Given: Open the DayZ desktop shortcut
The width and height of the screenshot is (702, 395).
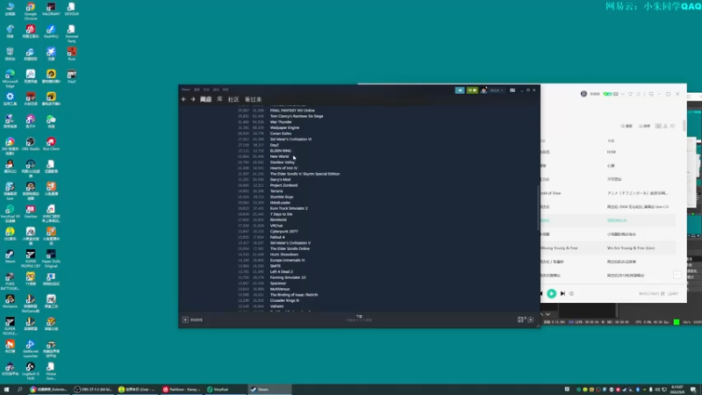Looking at the screenshot, I should coord(72,76).
